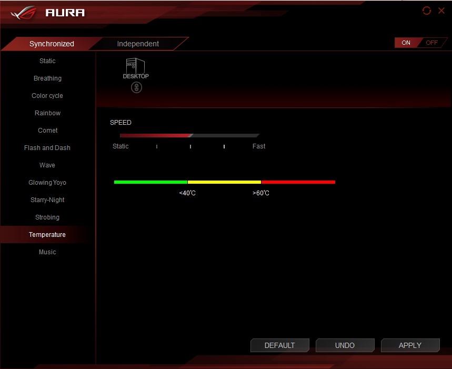Viewport: 452px width, 369px height.
Task: Click the SPEED label
Action: [x=120, y=123]
